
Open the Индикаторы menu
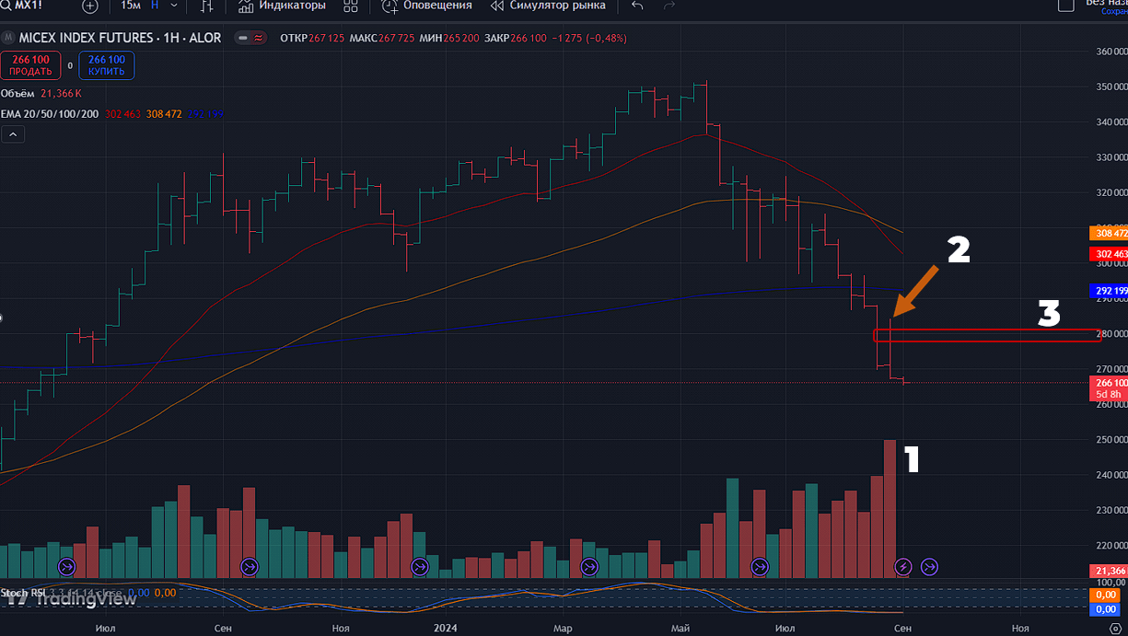click(x=282, y=6)
